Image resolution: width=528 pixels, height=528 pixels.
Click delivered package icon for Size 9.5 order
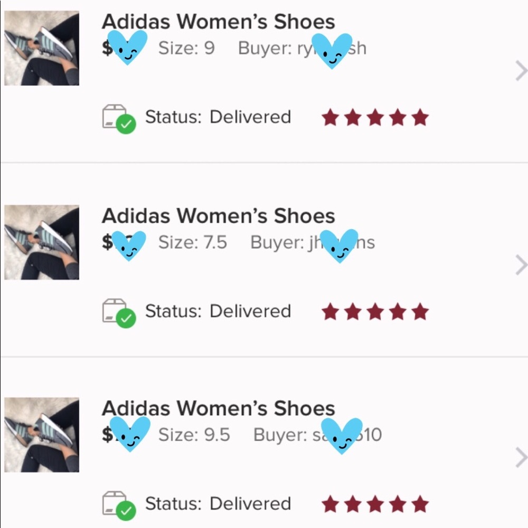[119, 506]
